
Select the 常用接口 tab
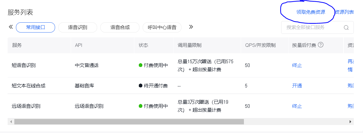click(x=35, y=27)
